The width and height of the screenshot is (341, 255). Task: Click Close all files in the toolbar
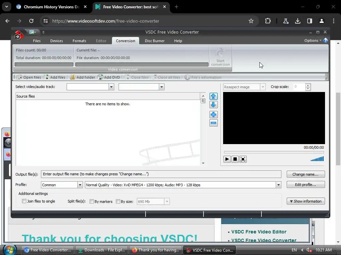point(167,77)
